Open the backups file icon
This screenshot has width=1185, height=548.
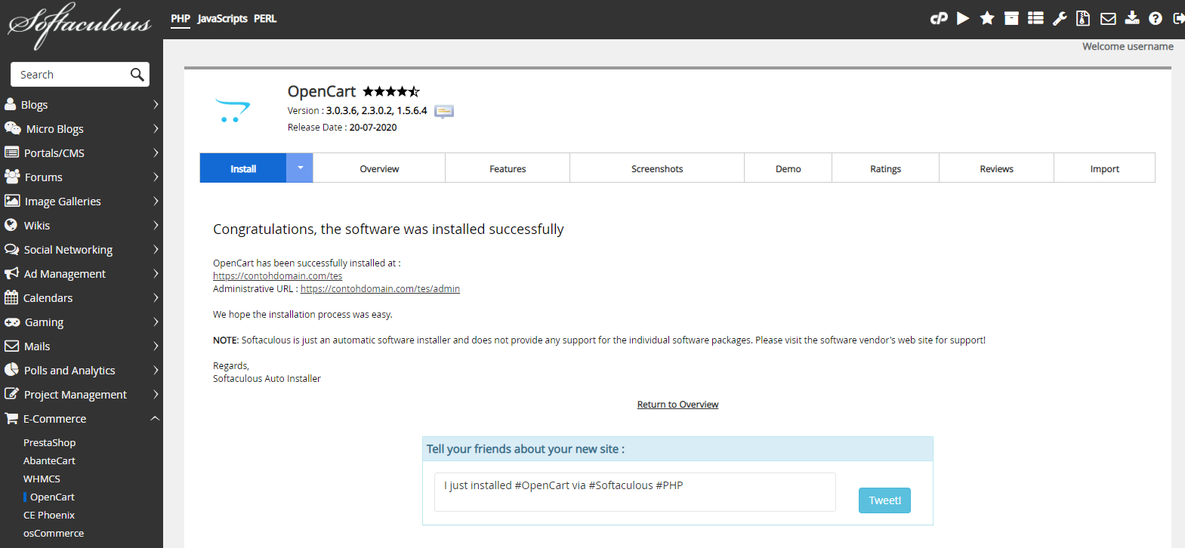pos(1083,18)
